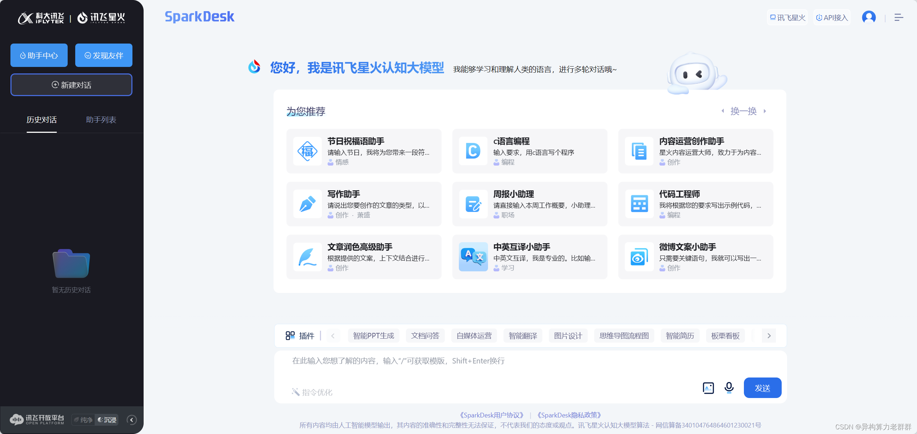Click the left arrow beside 换一换

(723, 111)
